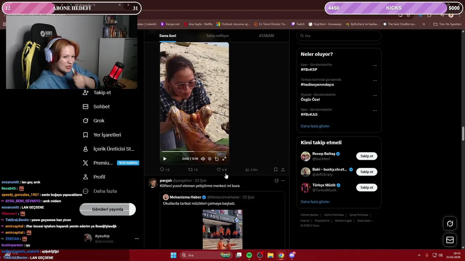Open more options for #hadiseyanındayız trend
The width and height of the screenshot is (465, 261).
375,80
